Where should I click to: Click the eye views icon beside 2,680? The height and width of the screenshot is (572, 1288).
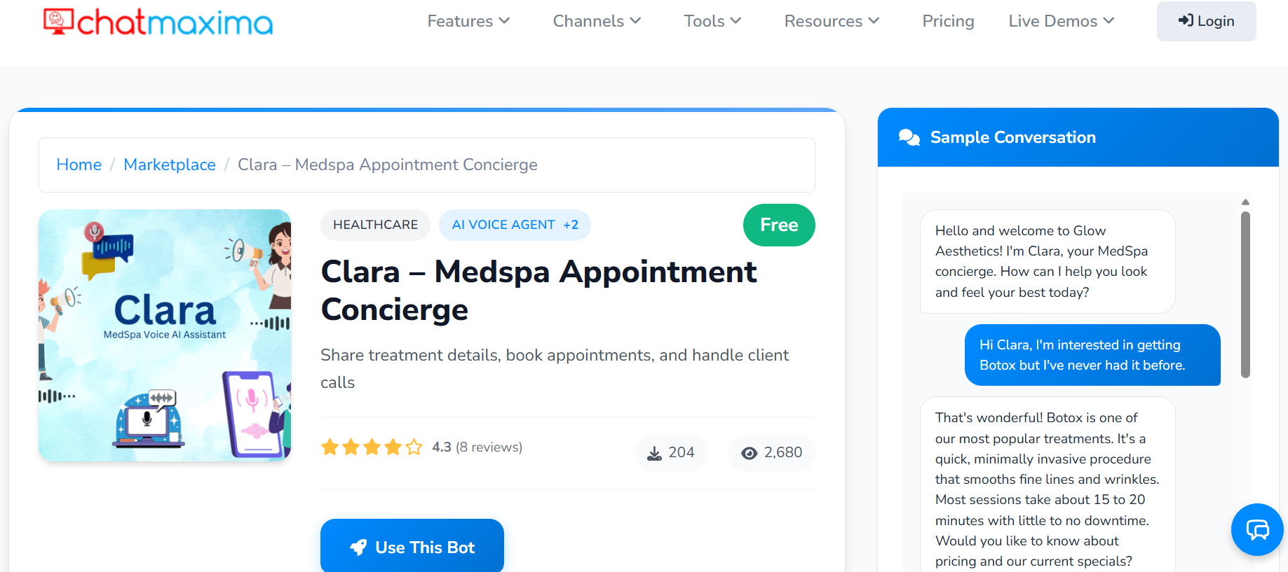750,453
